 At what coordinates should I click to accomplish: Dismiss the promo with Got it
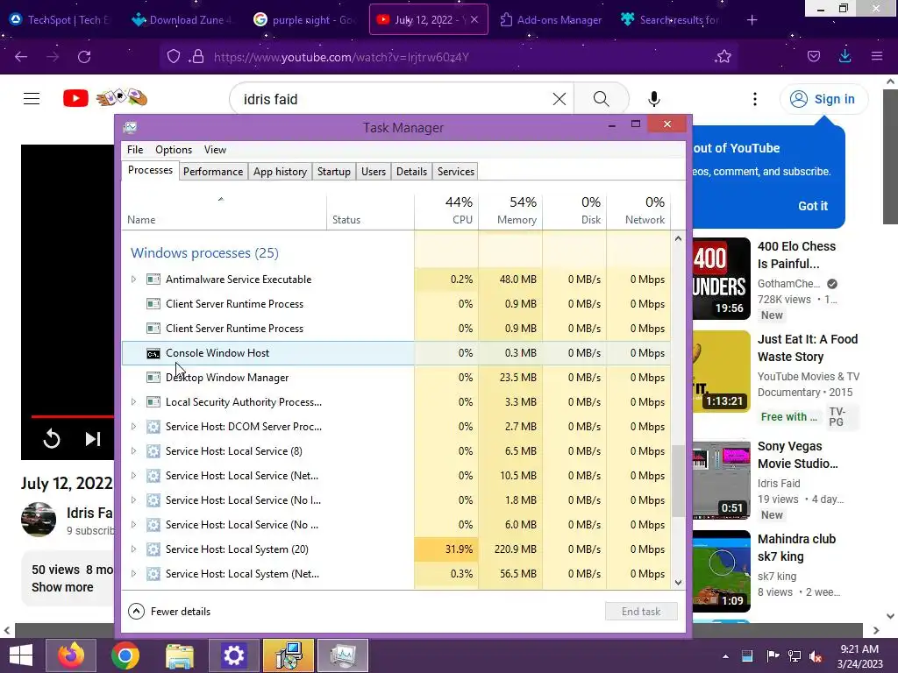click(813, 206)
